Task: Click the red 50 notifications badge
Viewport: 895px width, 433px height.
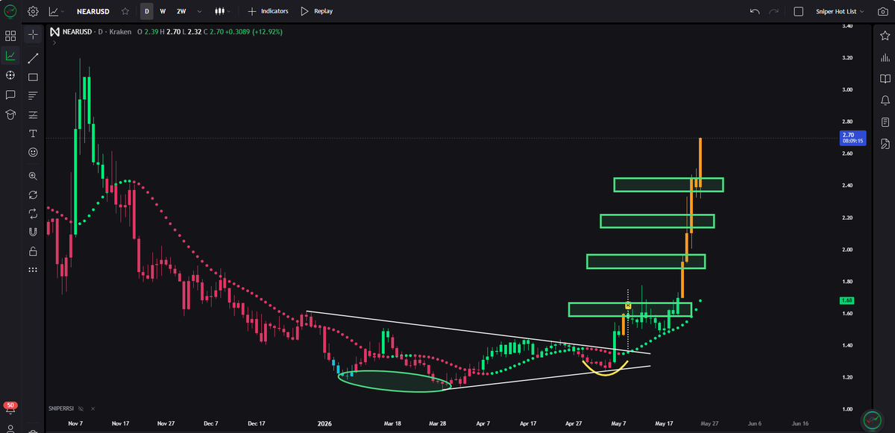Action: click(x=10, y=405)
